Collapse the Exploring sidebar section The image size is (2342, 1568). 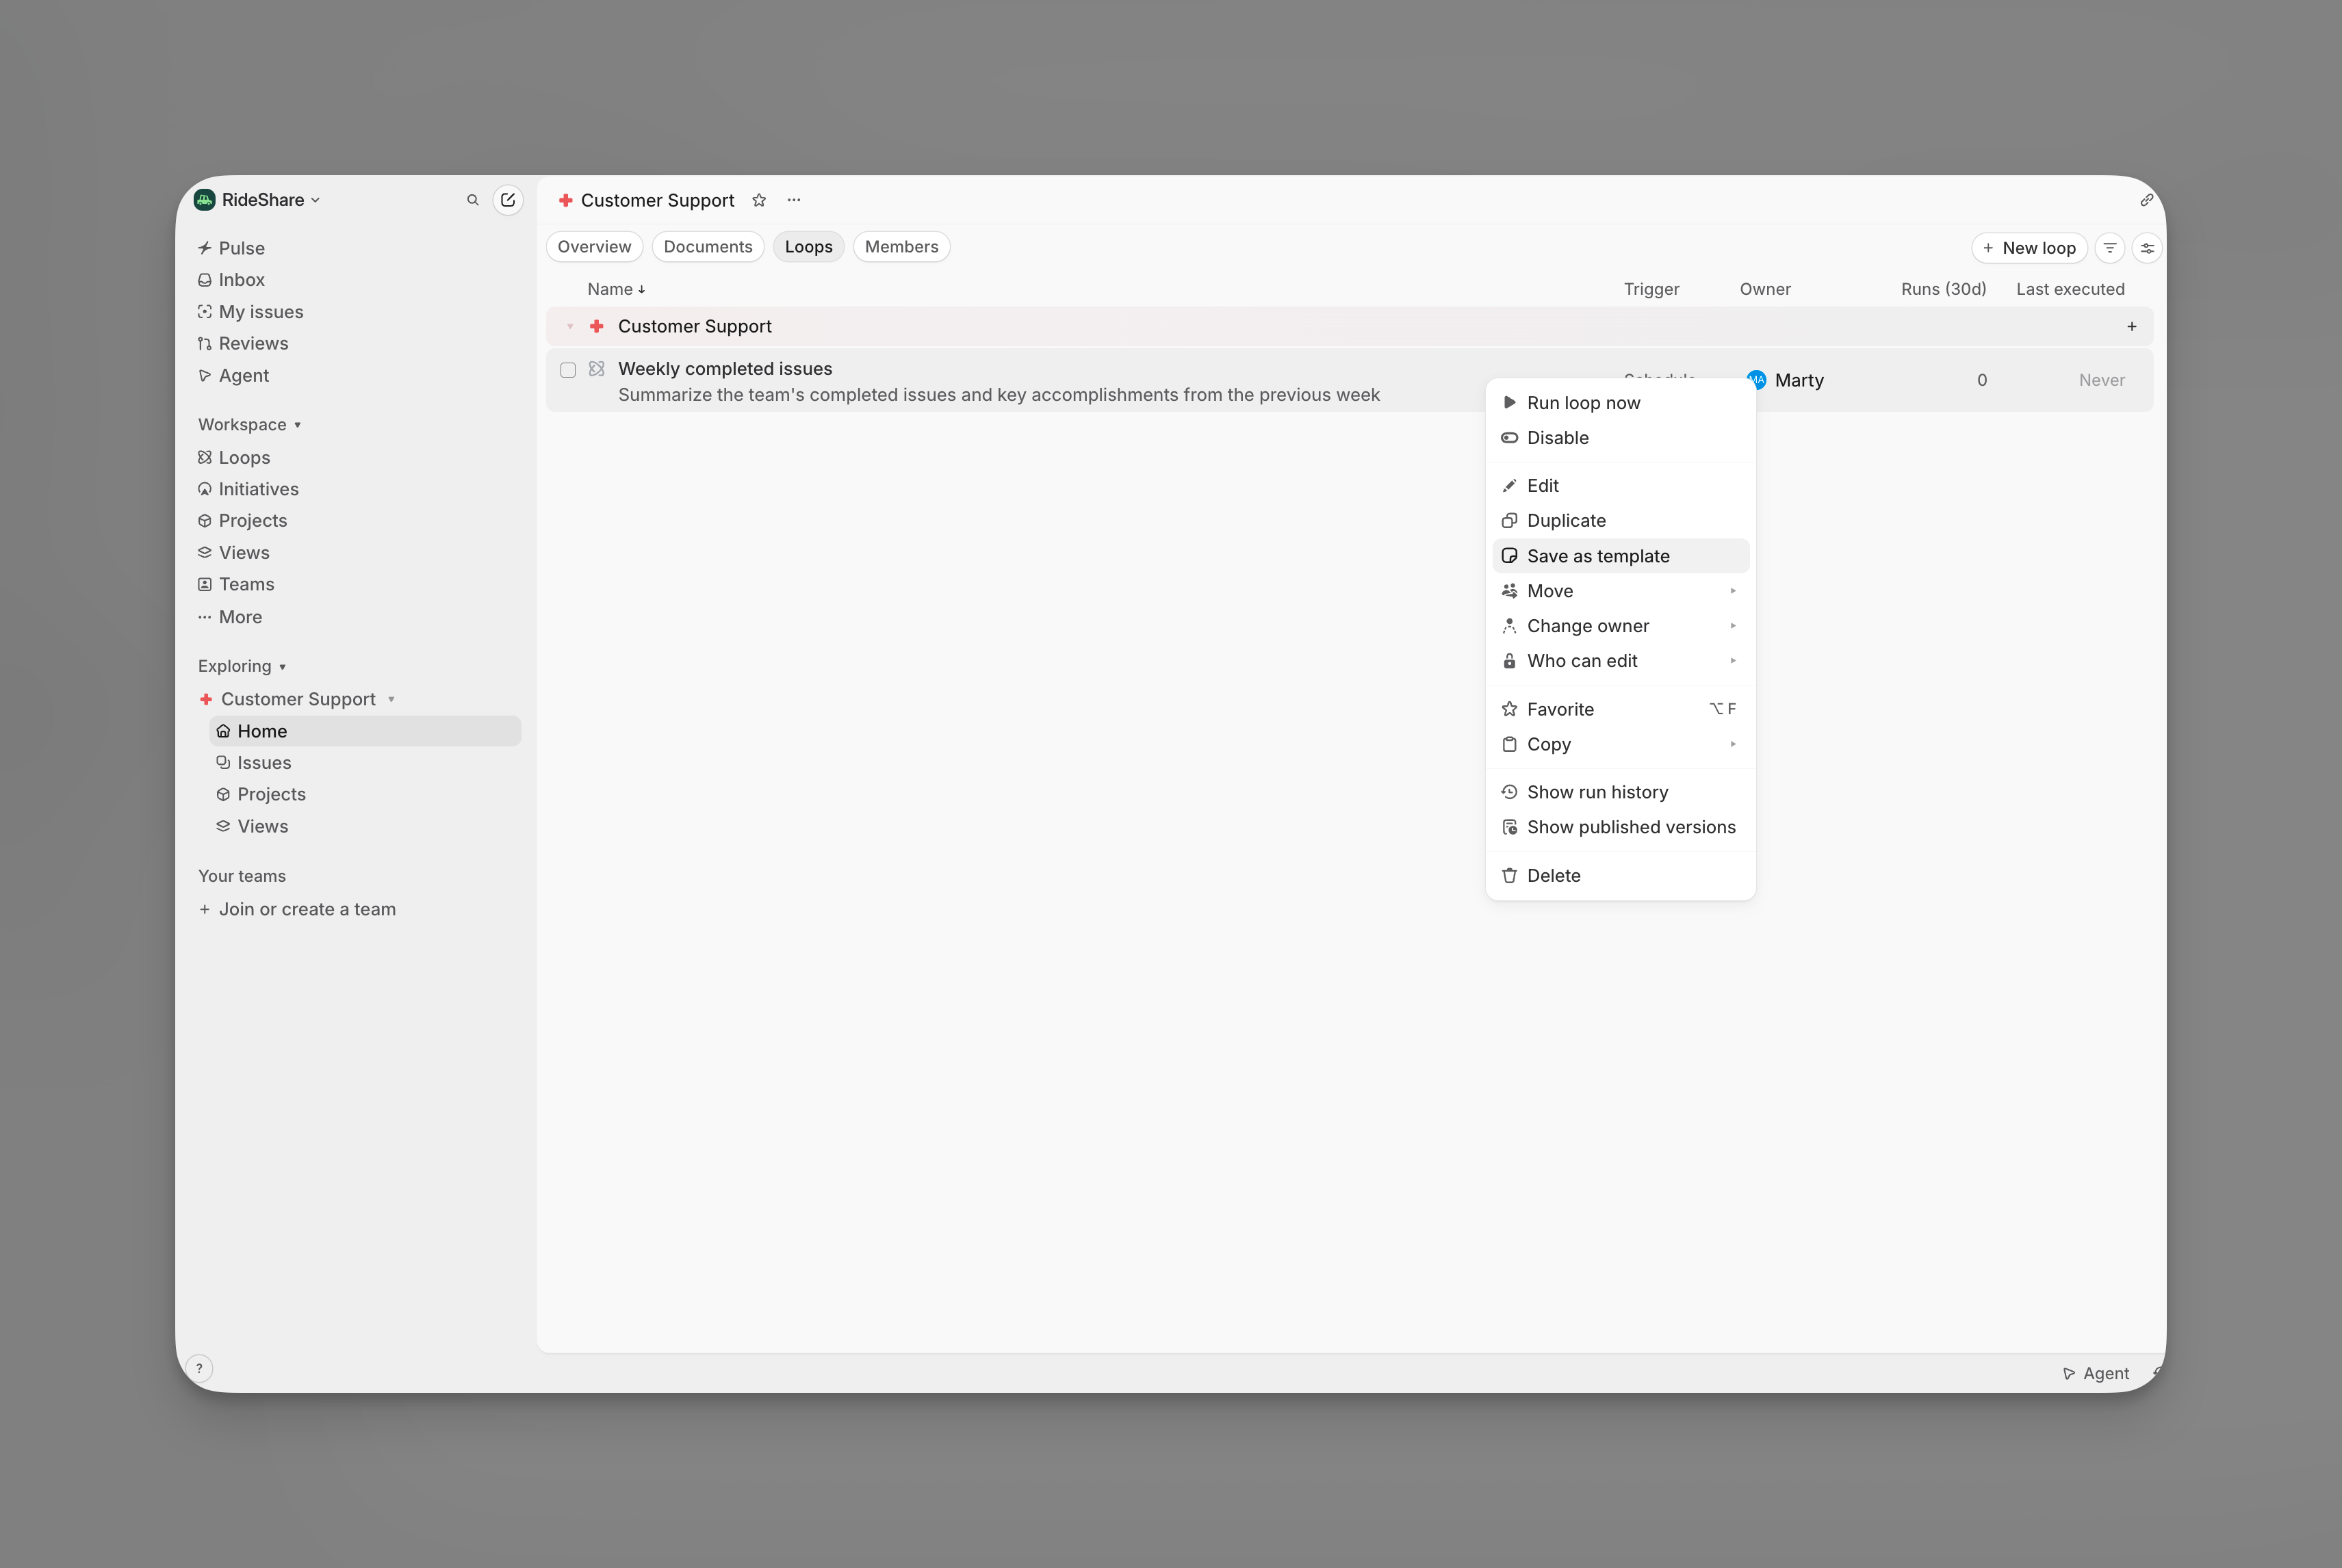pos(242,667)
